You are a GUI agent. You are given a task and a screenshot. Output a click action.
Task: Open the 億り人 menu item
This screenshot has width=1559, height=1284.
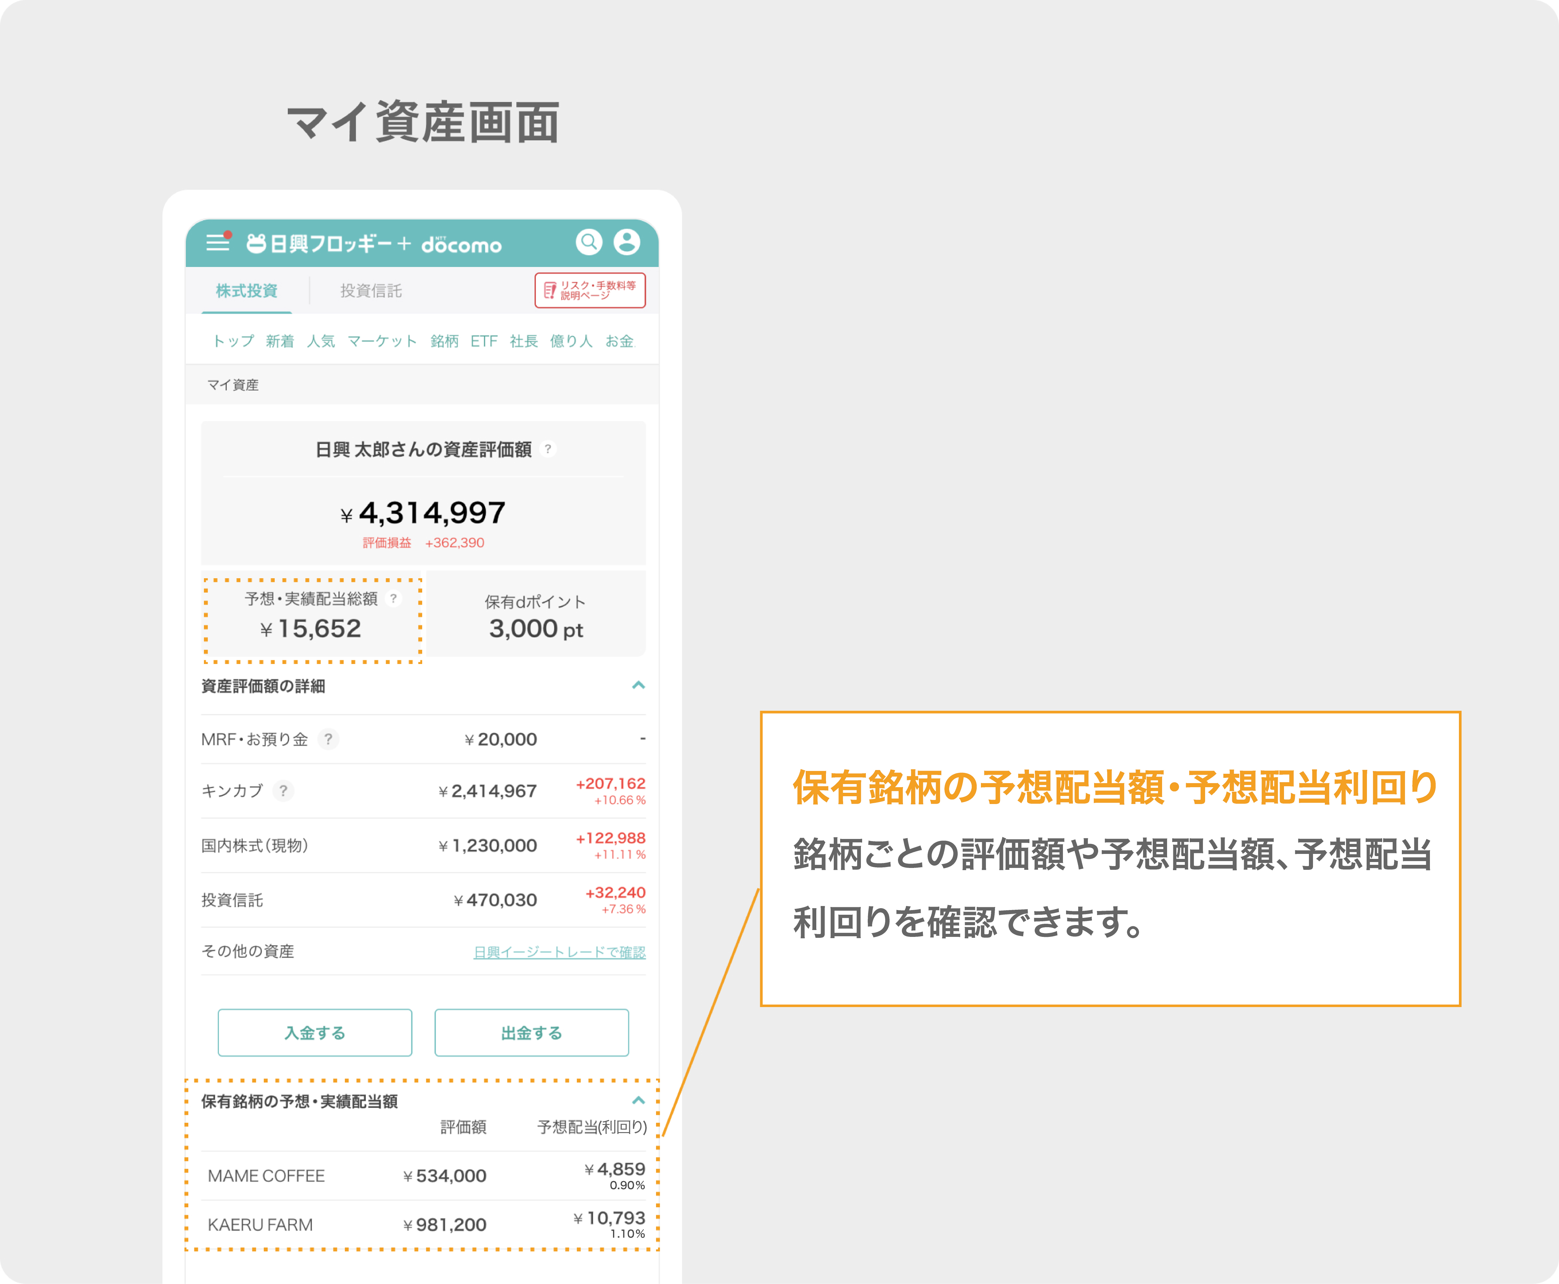[x=571, y=341]
